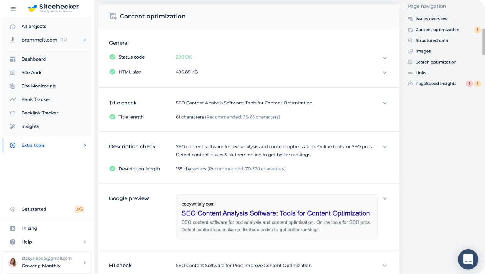Open the brammels.com project switcher

(x=47, y=40)
